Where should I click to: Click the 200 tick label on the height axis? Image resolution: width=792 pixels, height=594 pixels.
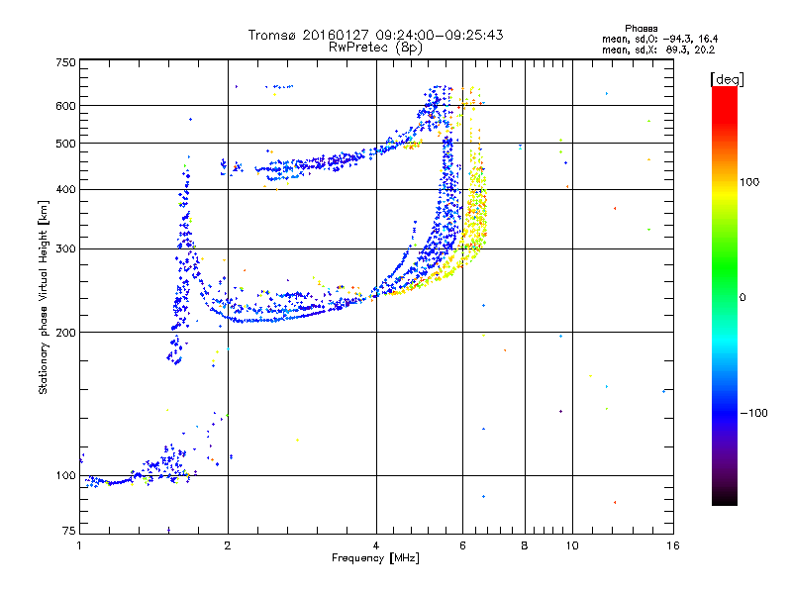click(65, 333)
